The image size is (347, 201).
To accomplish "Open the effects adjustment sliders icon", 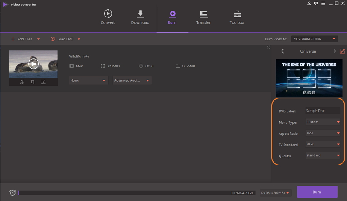I will coord(43,82).
